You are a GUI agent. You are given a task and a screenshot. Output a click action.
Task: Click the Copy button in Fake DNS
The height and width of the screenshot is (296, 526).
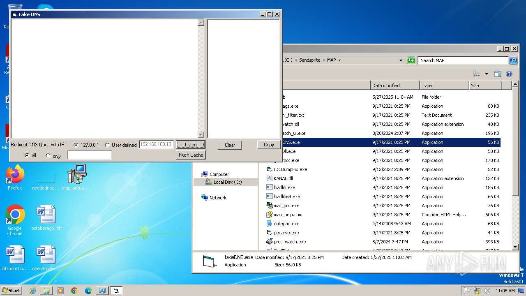pos(269,145)
